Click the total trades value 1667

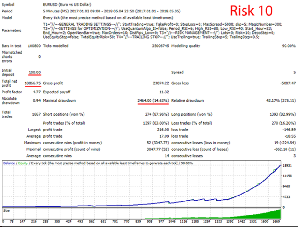coord(36,114)
